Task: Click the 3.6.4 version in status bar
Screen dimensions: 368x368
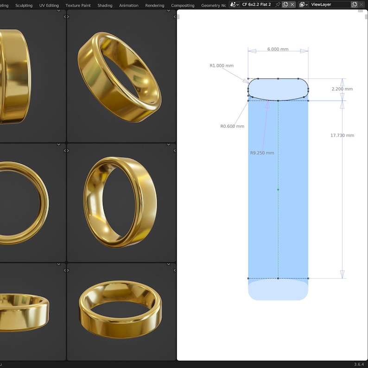Action: point(359,364)
